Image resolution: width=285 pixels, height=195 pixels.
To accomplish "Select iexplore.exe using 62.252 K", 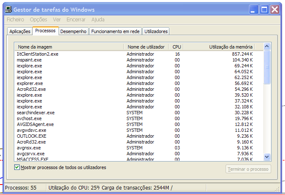I will click(139, 77).
